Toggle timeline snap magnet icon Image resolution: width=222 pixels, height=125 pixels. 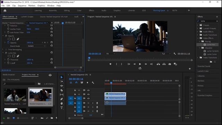point(76,83)
